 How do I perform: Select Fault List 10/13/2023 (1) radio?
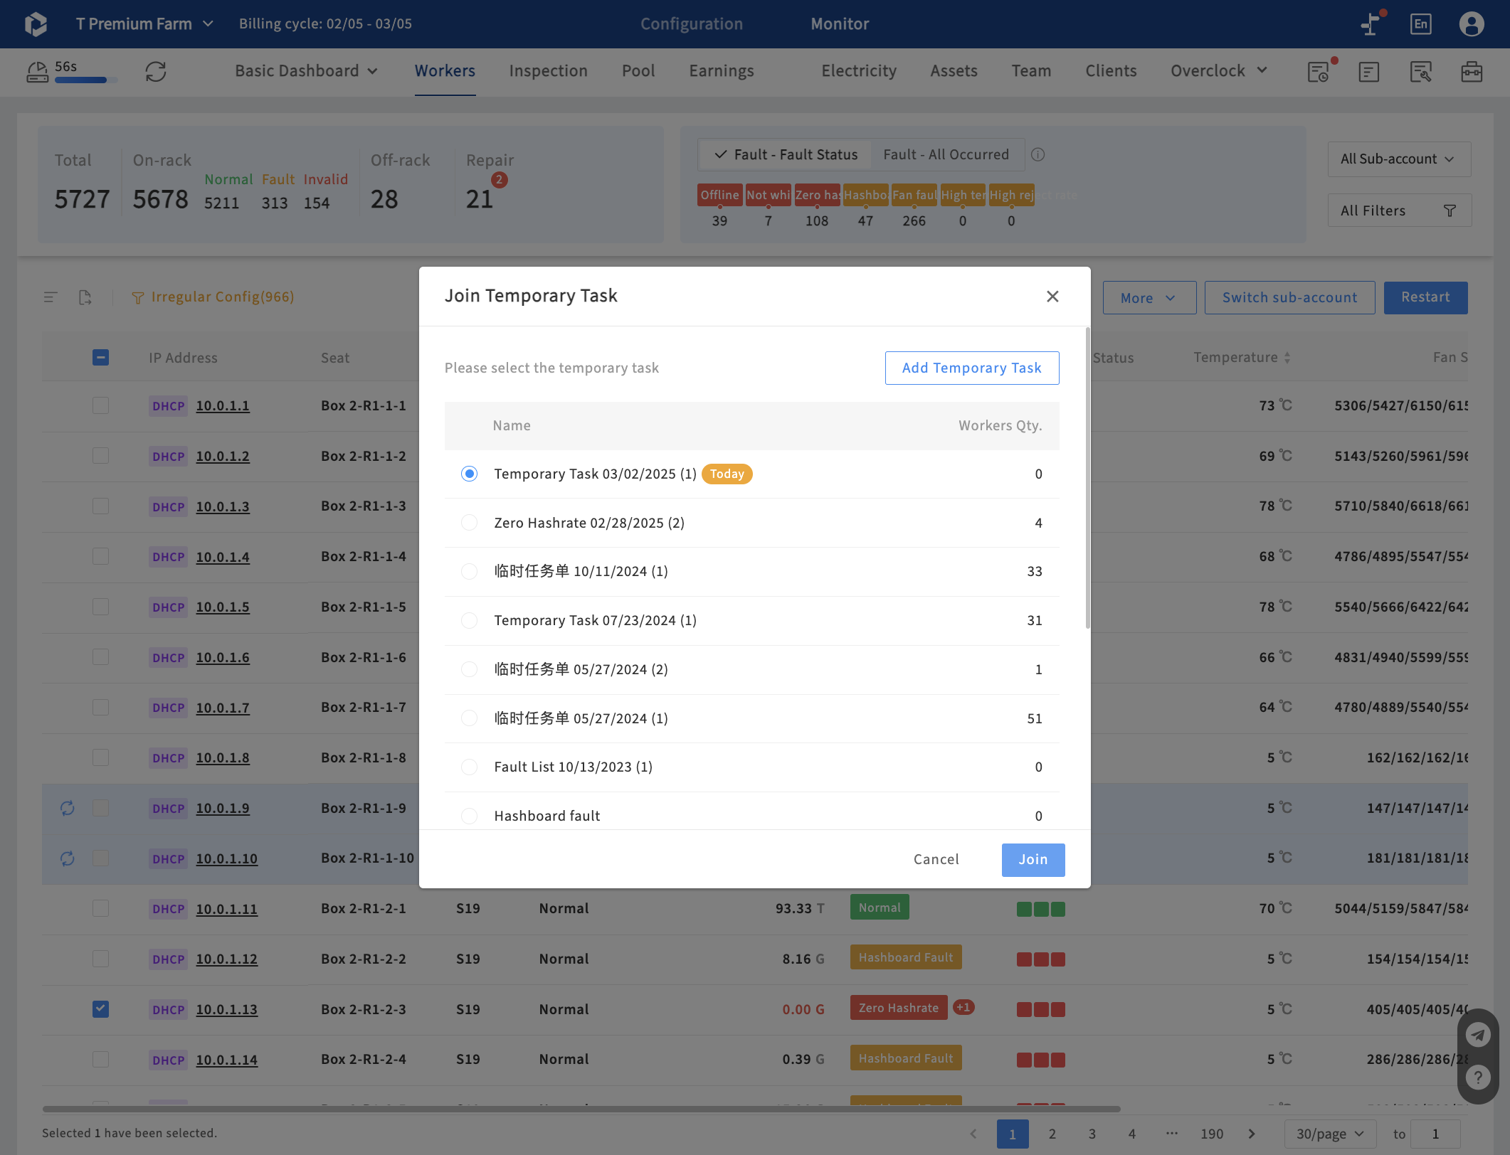point(469,767)
